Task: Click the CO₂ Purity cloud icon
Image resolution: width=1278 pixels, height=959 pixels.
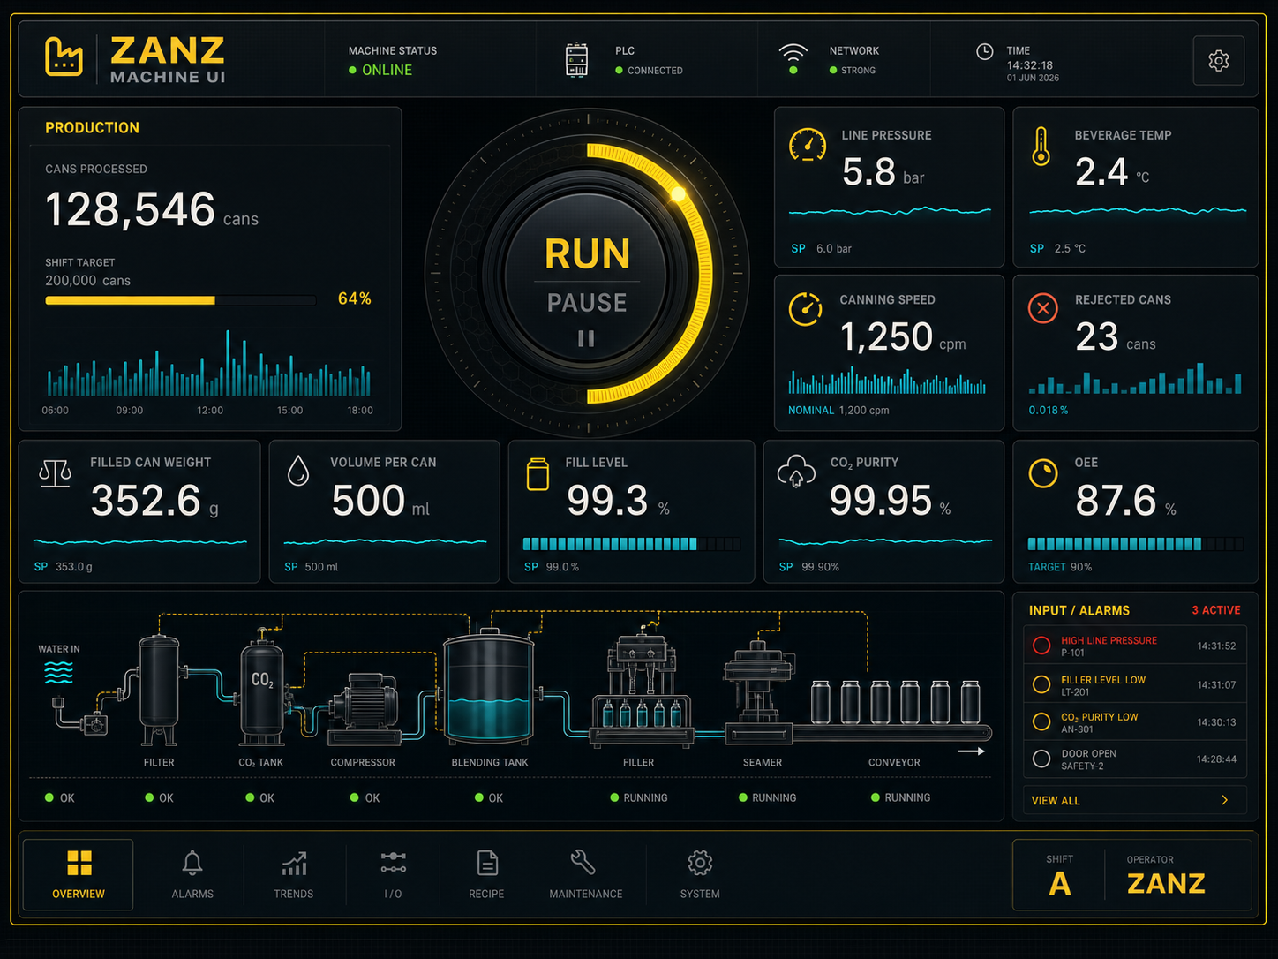Action: [796, 472]
